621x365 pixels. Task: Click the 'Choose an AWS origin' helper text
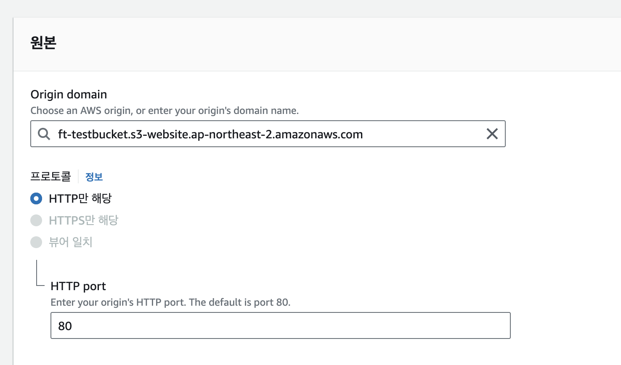(x=165, y=111)
